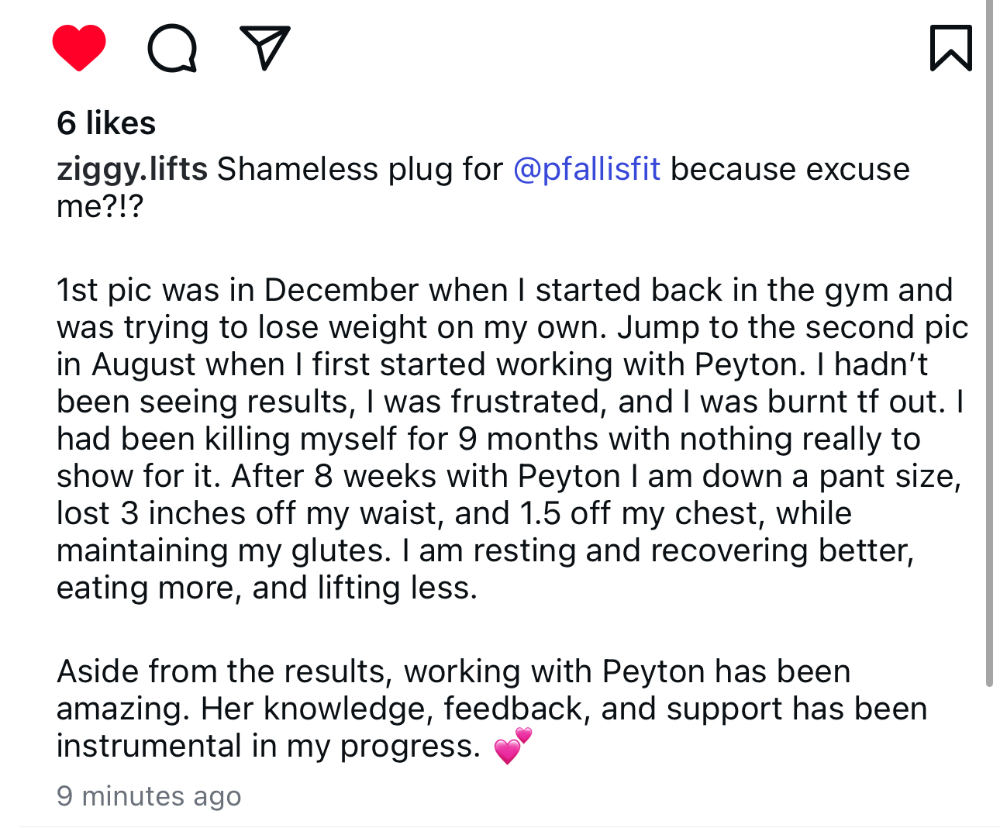Click the line starting "amazing. Her knowledge, feedback"
The image size is (1000, 828).
491,709
